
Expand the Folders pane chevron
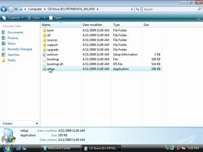pyautogui.click(x=37, y=123)
